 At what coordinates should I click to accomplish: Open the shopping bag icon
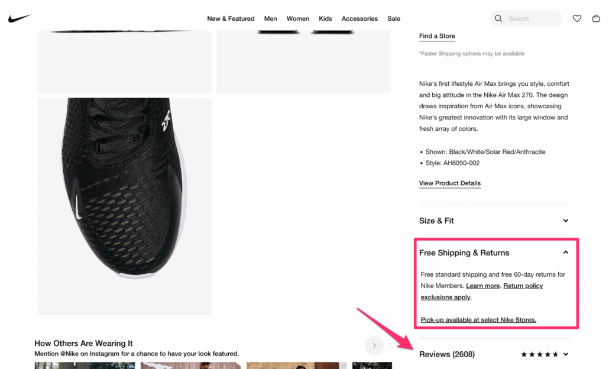[596, 18]
